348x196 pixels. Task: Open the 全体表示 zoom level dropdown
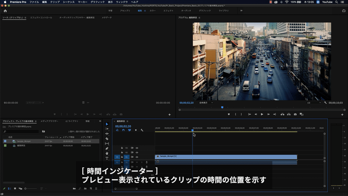tap(206, 103)
